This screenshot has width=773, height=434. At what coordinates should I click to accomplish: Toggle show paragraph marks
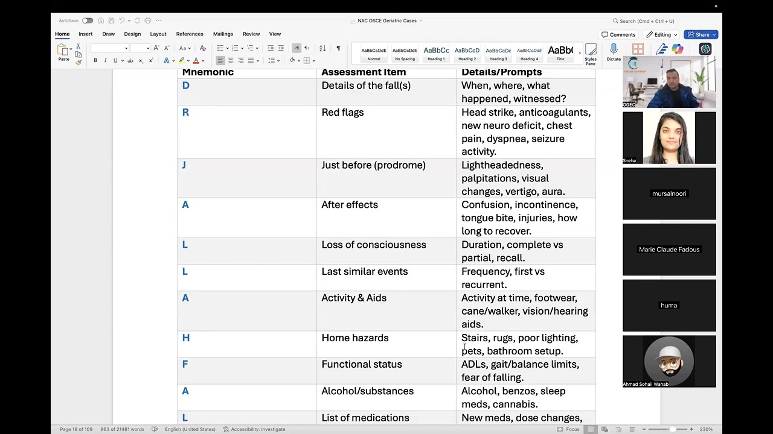(x=338, y=48)
